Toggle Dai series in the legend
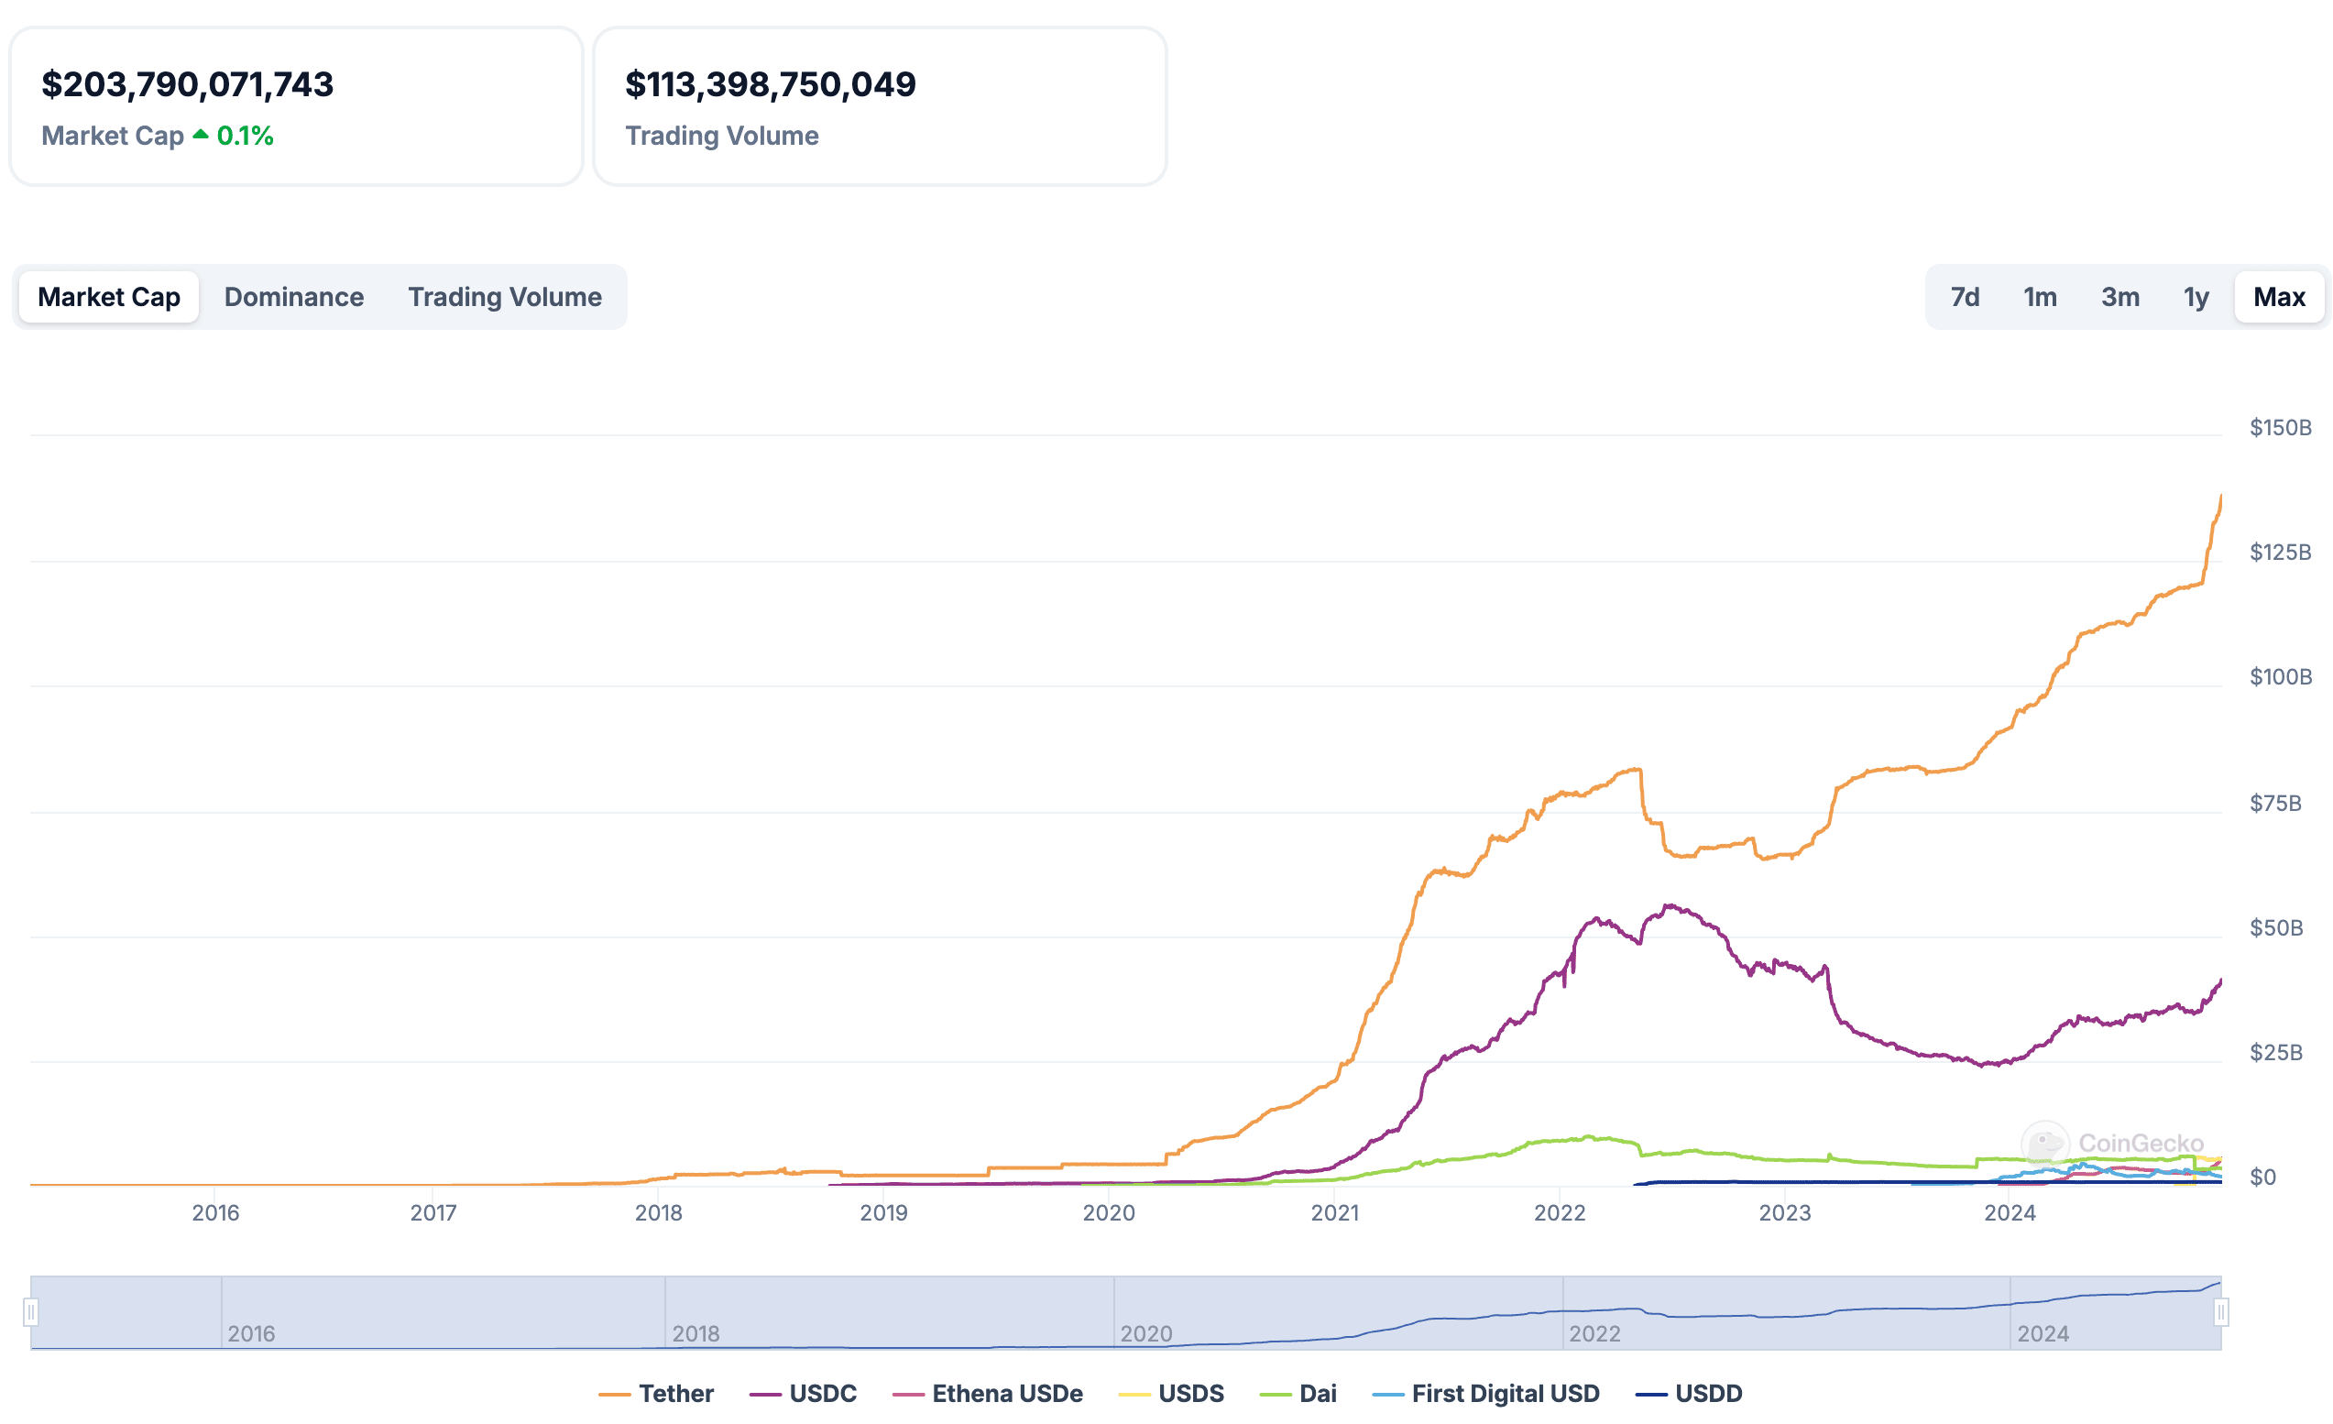 coord(1298,1394)
